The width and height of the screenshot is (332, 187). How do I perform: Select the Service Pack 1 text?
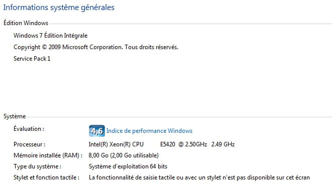[32, 59]
